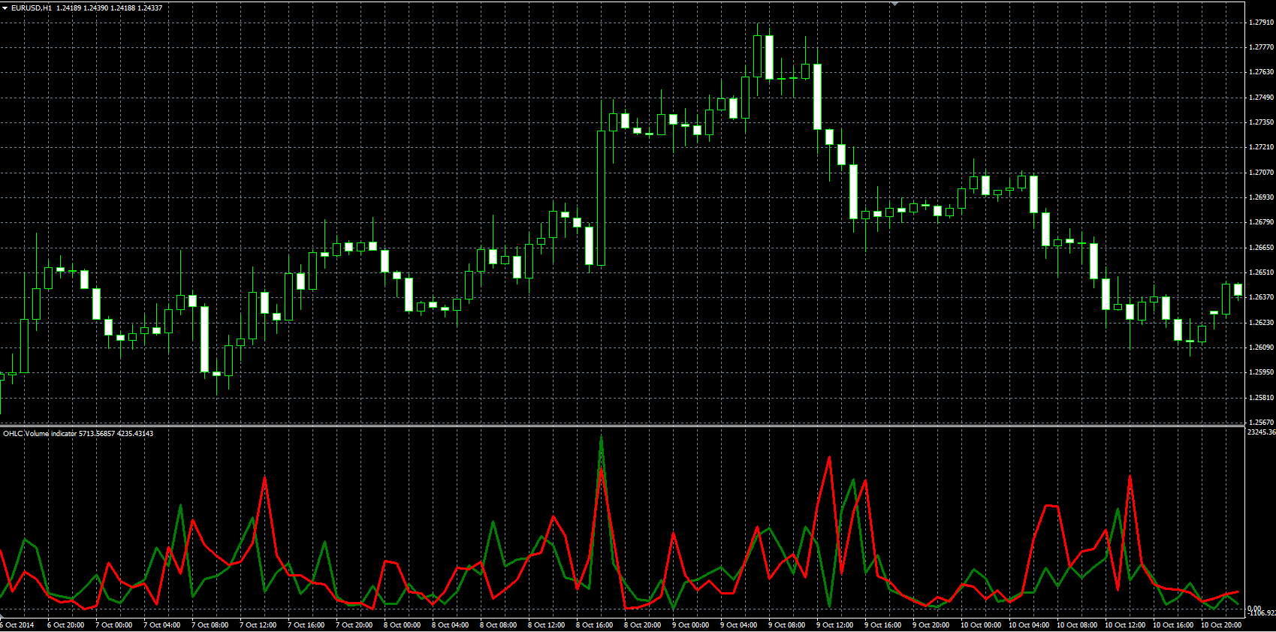Click the 23245.36 indicator scale value
Image resolution: width=1276 pixels, height=632 pixels.
point(1261,432)
